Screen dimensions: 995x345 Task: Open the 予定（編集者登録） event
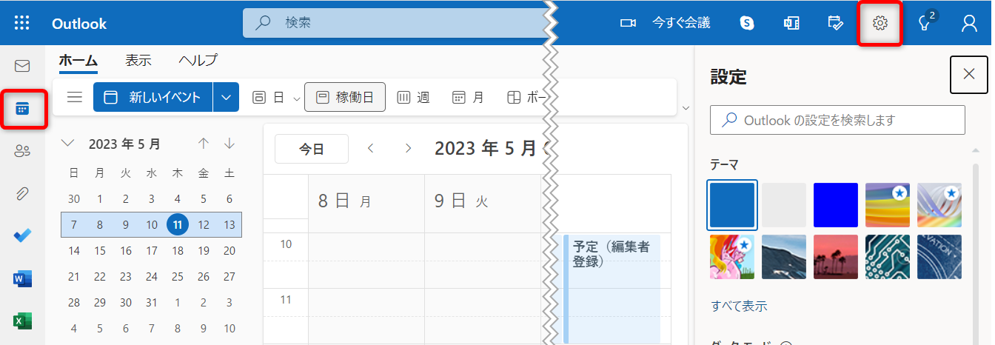[x=611, y=289]
